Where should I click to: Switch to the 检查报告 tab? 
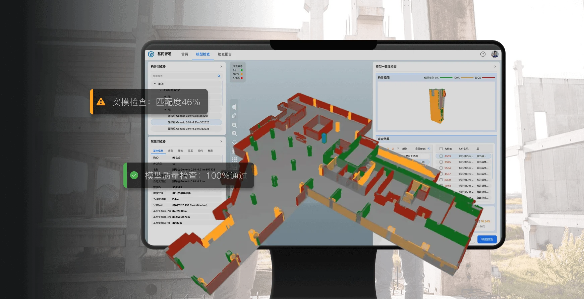225,54
